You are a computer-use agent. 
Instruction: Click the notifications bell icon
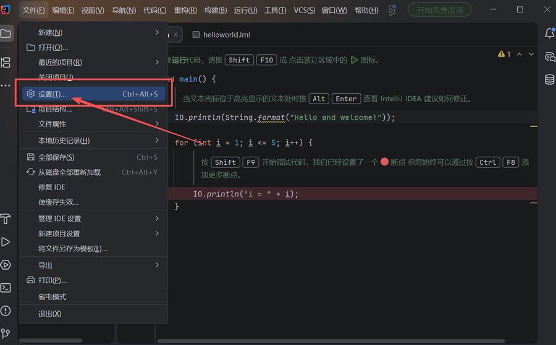550,33
